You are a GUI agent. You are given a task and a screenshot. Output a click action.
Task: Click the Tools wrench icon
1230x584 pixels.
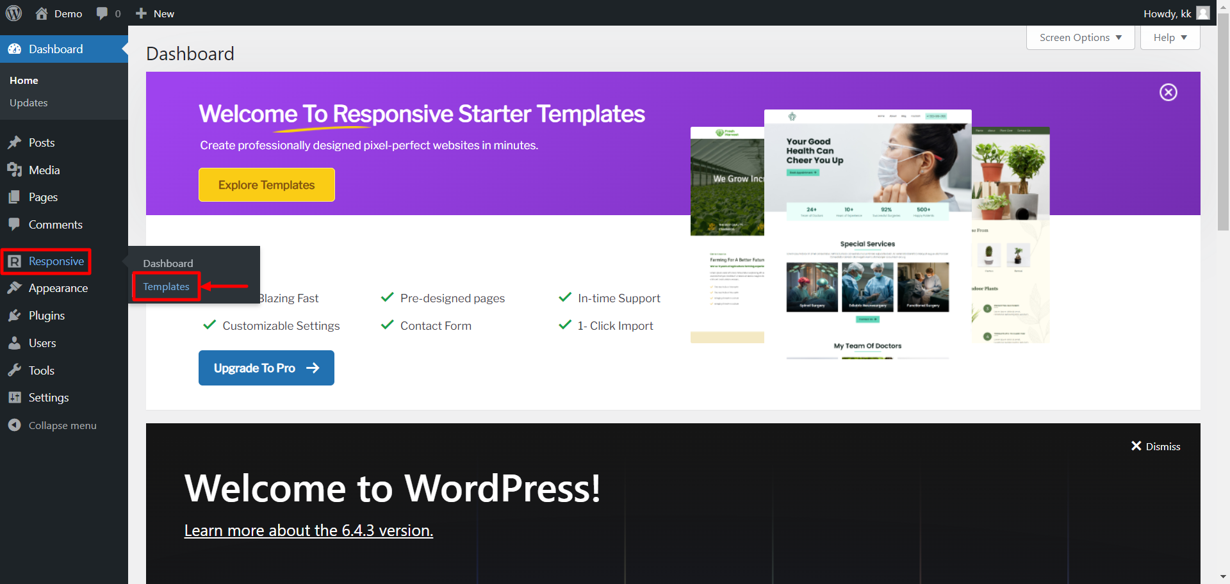[15, 371]
